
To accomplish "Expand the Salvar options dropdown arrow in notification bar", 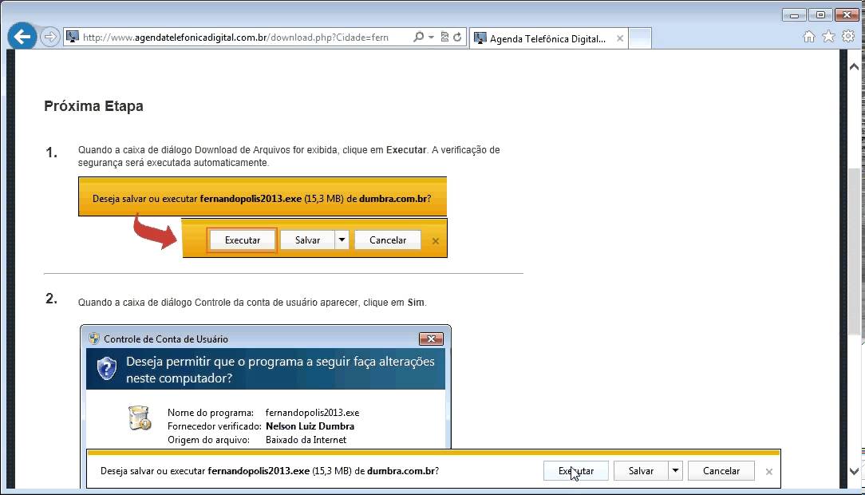I will [x=675, y=471].
